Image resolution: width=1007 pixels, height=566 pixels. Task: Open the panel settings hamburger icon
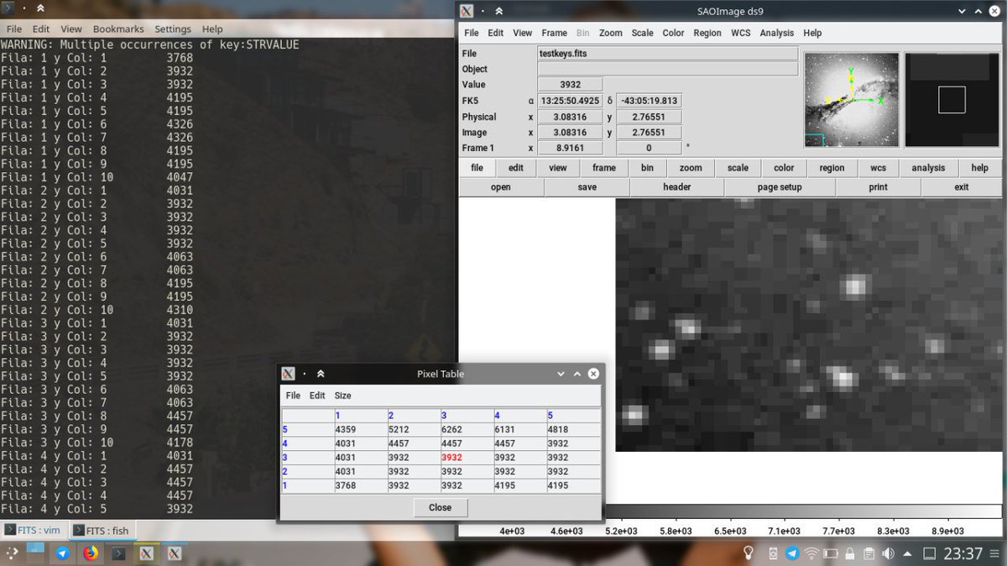pyautogui.click(x=994, y=553)
